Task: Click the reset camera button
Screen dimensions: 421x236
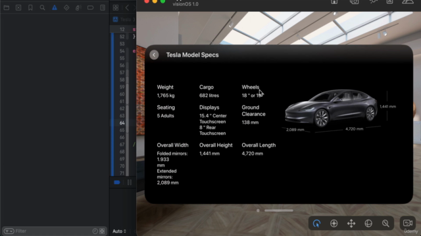Action: [x=408, y=223]
